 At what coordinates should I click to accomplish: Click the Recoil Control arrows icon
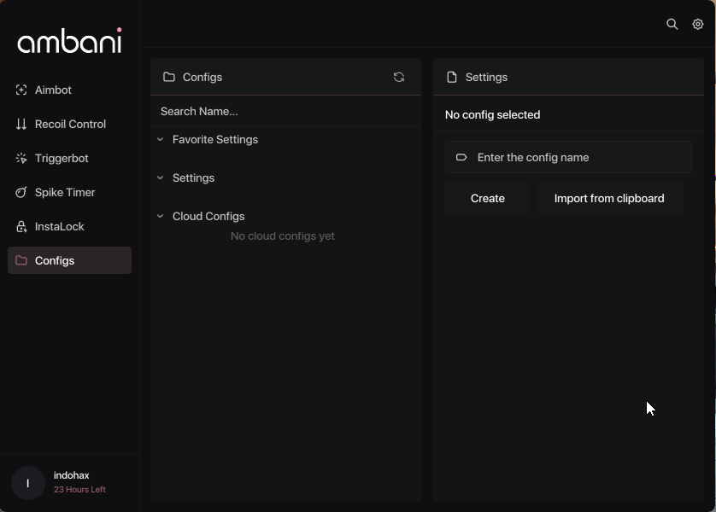[21, 124]
